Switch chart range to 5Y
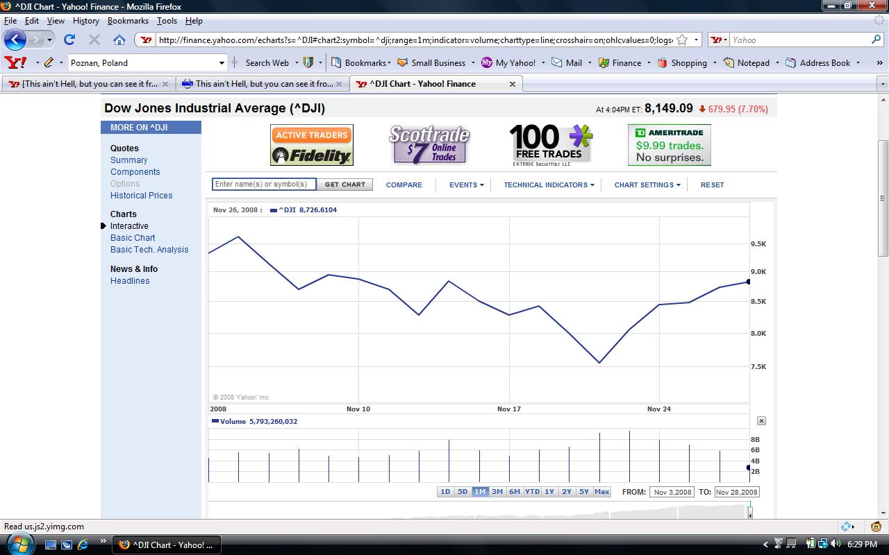Image resolution: width=889 pixels, height=555 pixels. click(584, 491)
